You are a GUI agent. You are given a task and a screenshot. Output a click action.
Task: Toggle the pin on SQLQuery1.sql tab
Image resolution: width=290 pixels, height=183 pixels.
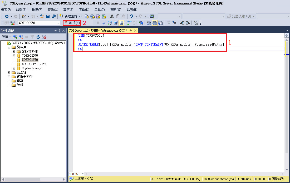pos(131,31)
